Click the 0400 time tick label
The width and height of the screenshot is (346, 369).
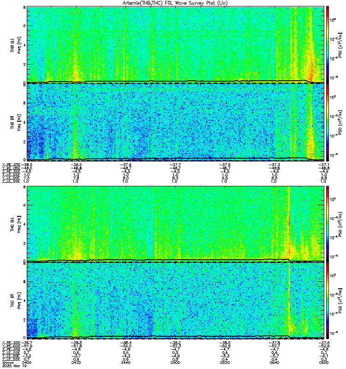tap(26, 363)
